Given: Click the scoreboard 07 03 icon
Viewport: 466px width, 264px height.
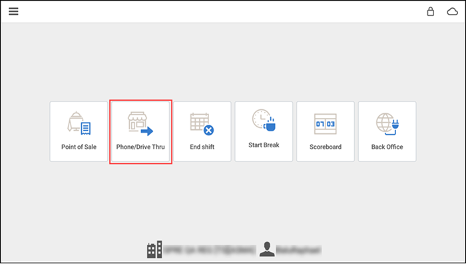Looking at the screenshot, I should (x=326, y=124).
